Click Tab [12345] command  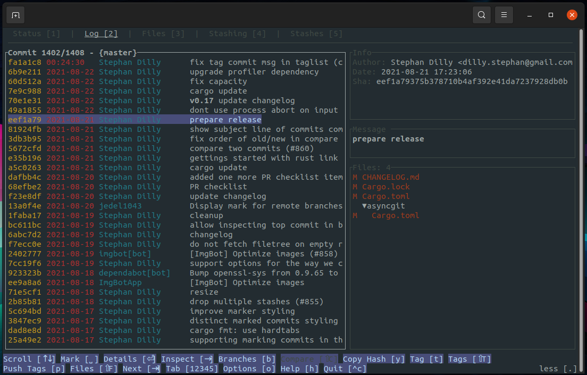(192, 369)
